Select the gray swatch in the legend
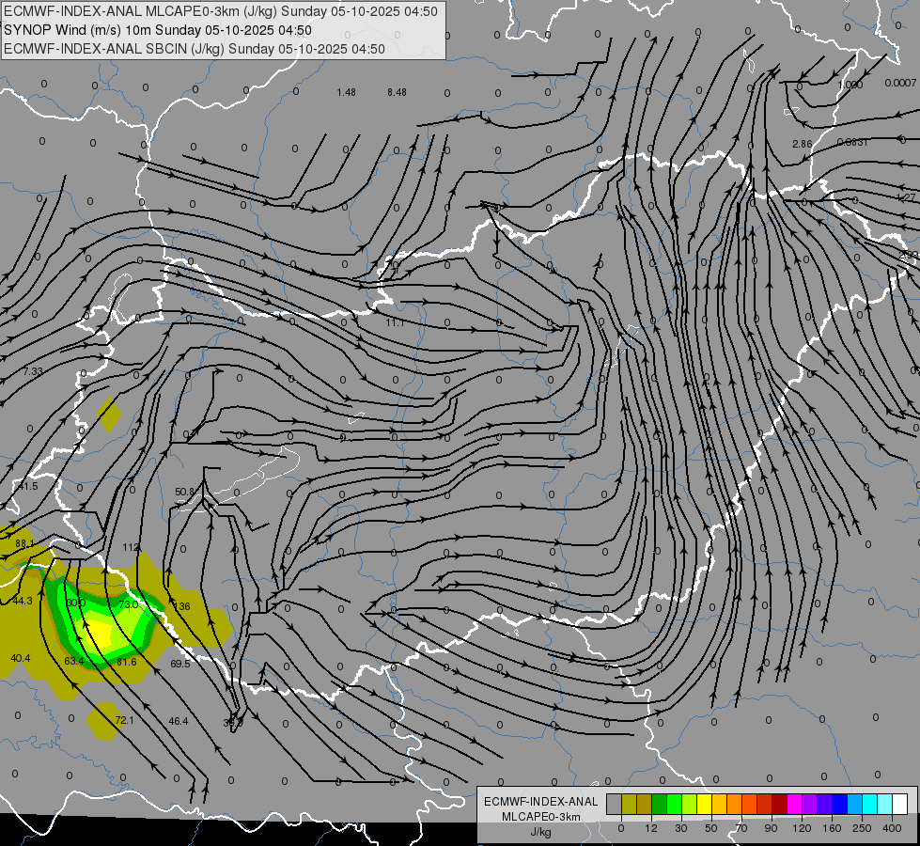Image resolution: width=920 pixels, height=846 pixels. click(x=614, y=805)
